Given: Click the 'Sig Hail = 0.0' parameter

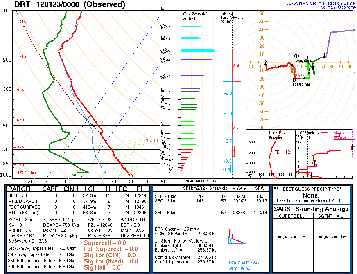Looking at the screenshot, I should (x=102, y=267).
